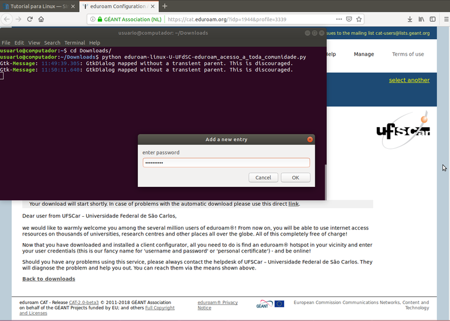This screenshot has width=450, height=321.
Task: Open a new browser tab with plus icon
Action: 165,6
